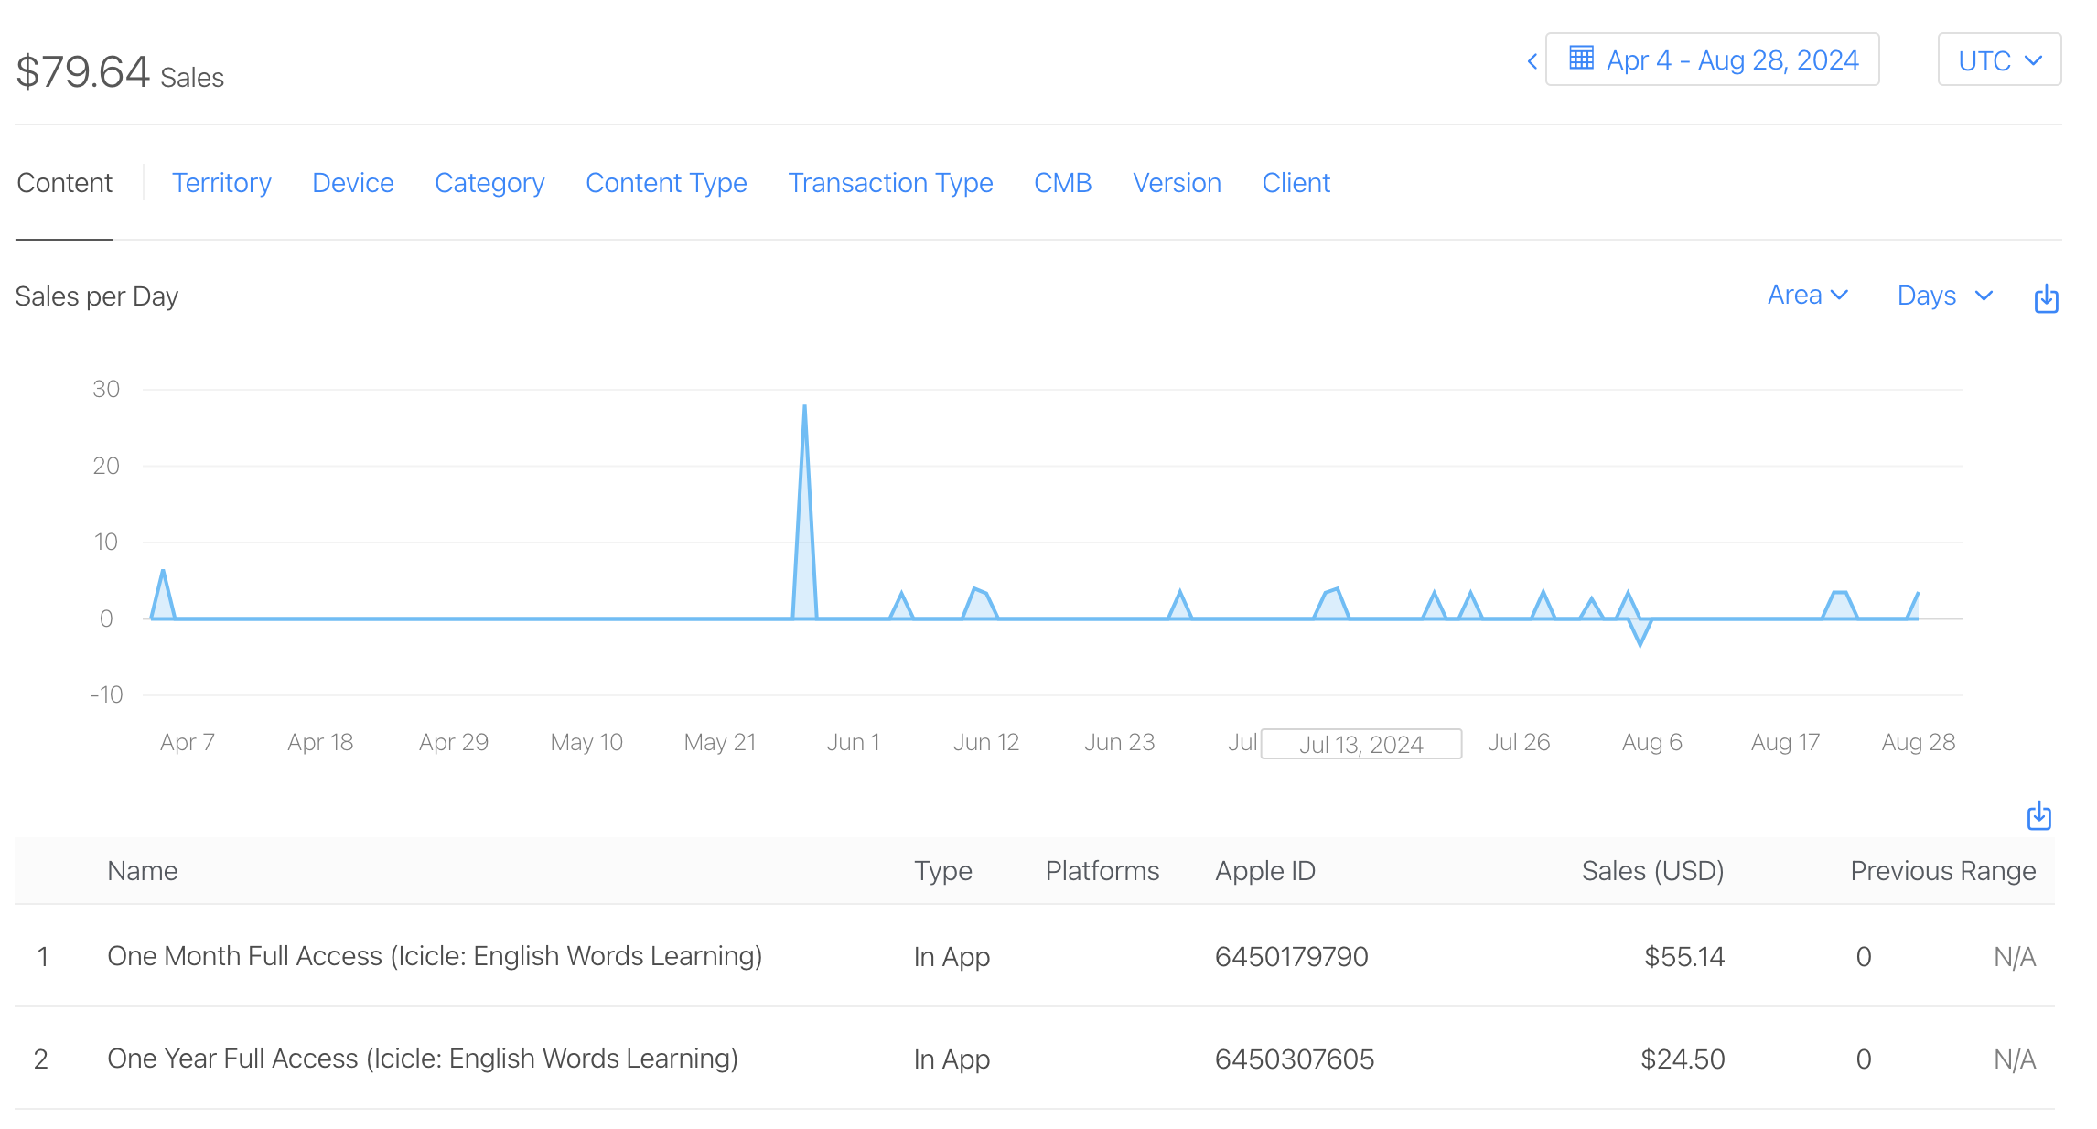Click the late May sales spike peak

click(x=804, y=406)
